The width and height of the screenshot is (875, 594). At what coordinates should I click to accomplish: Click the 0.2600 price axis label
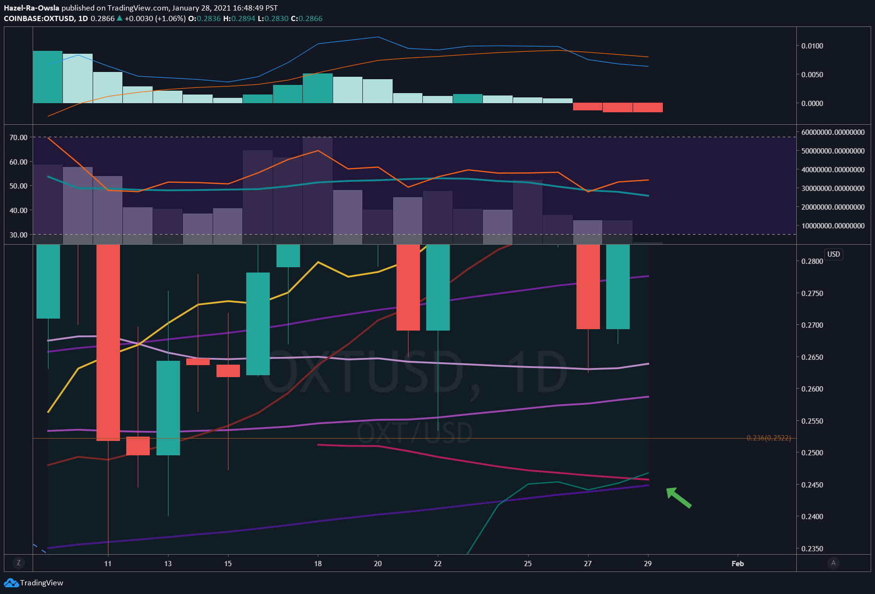pos(812,389)
